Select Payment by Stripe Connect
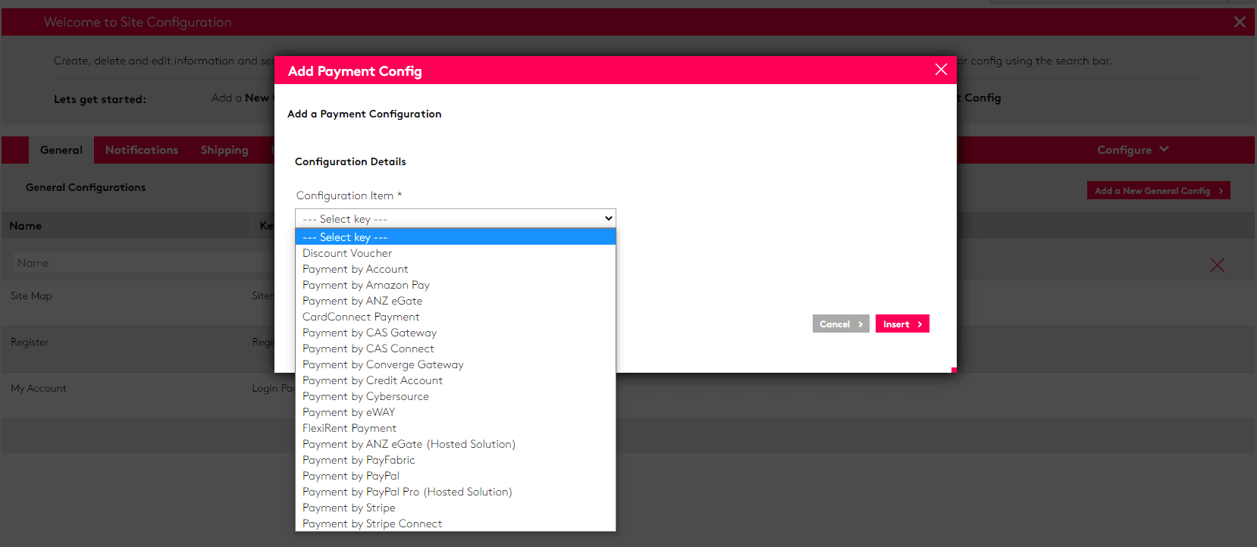This screenshot has width=1257, height=547. point(455,524)
